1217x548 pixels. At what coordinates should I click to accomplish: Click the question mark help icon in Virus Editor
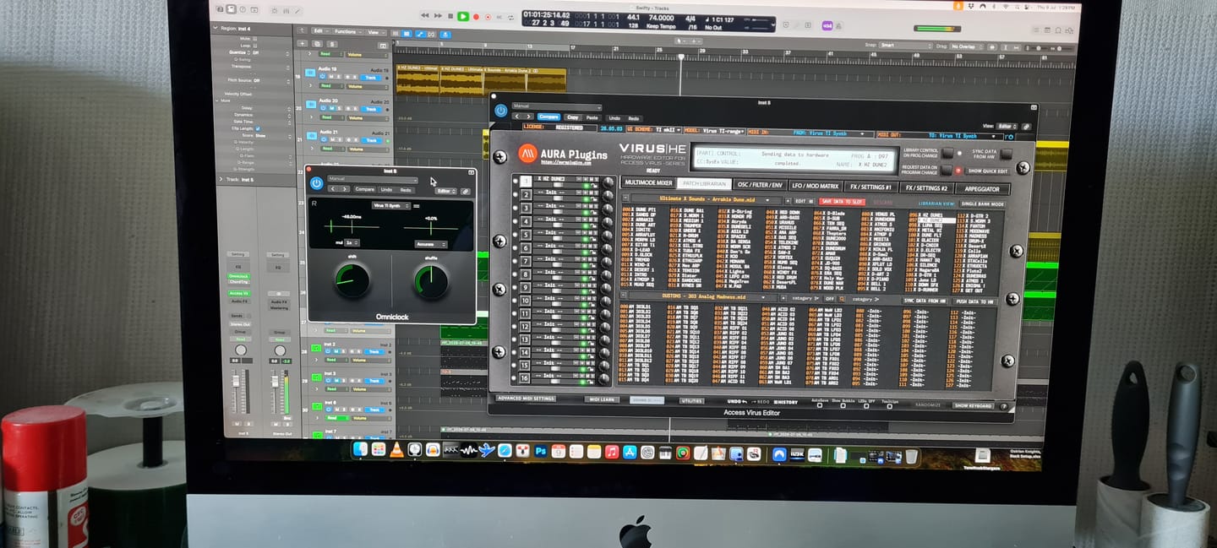[x=1004, y=406]
